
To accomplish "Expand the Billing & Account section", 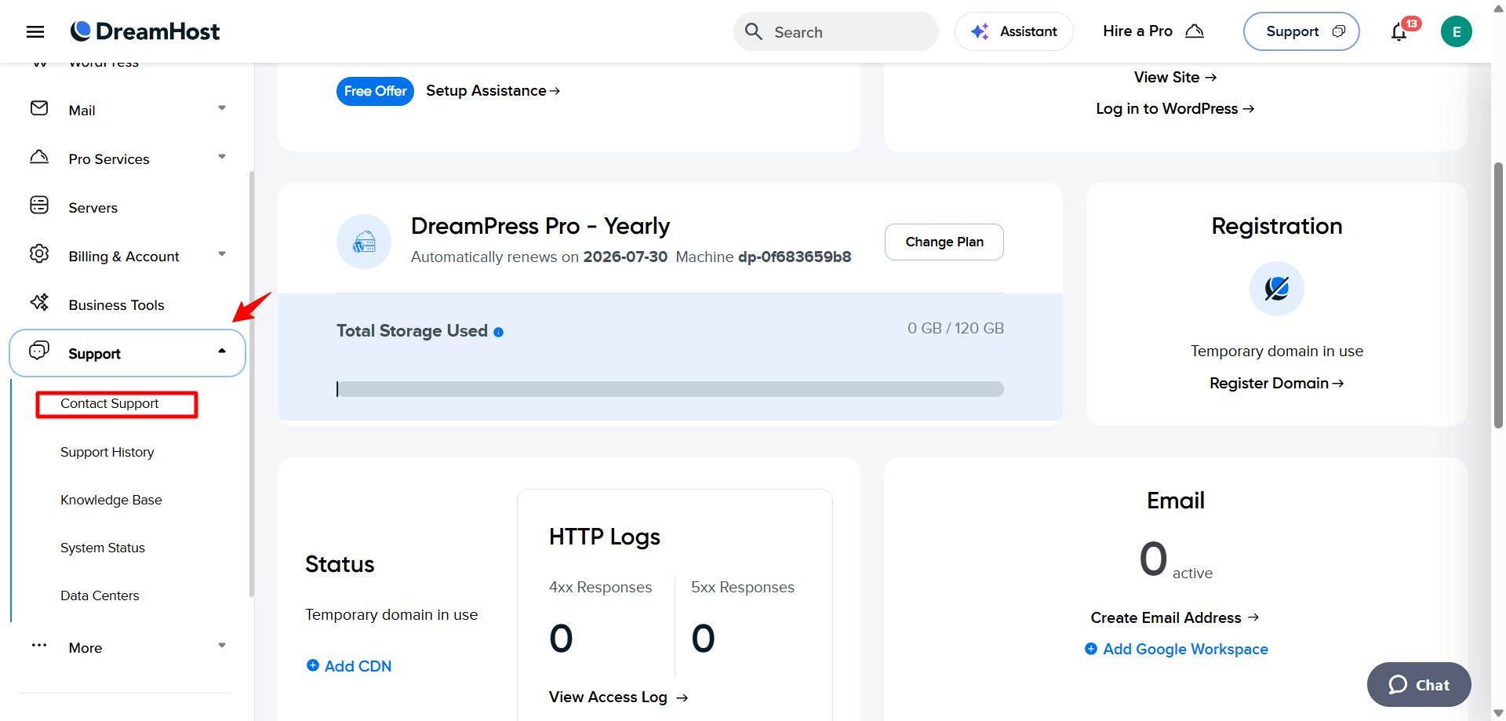I will [222, 254].
